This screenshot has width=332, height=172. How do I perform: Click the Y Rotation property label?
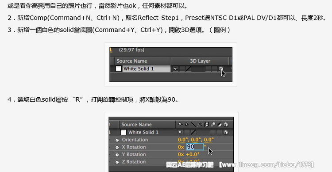pos(134,154)
